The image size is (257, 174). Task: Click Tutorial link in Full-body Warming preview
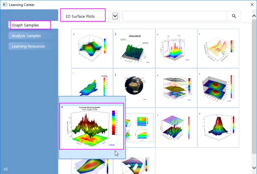112,145
